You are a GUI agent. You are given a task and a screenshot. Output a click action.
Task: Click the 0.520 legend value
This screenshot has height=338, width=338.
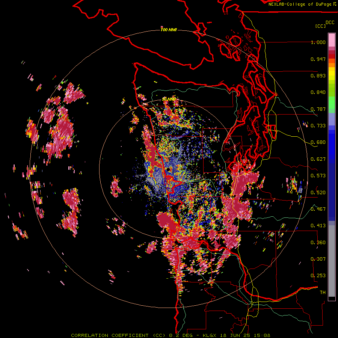tap(318, 193)
